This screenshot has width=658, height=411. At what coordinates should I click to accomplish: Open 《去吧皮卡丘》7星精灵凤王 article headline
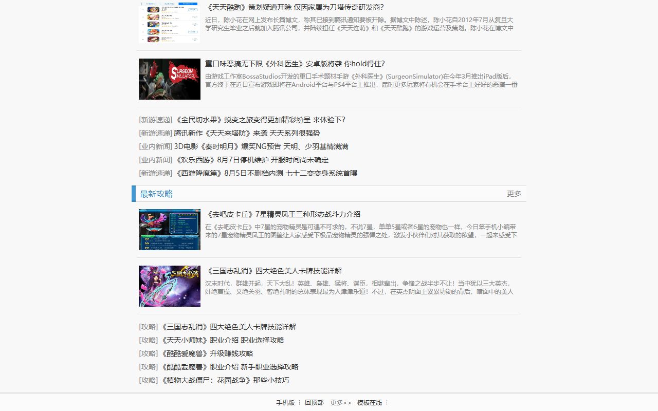[283, 214]
